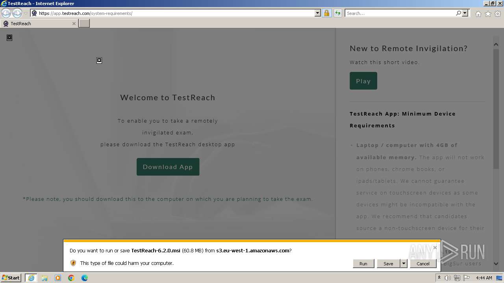Open the recent pages dropdown arrow

[26, 13]
